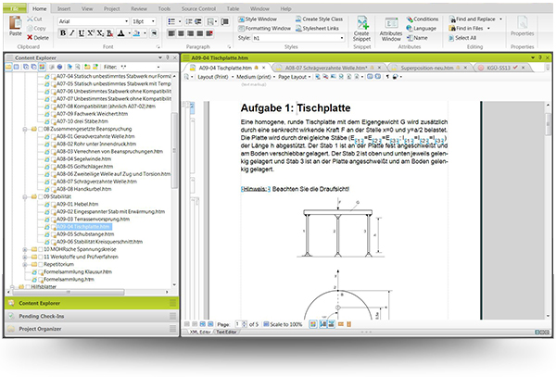Click the Language globe button

[422, 29]
